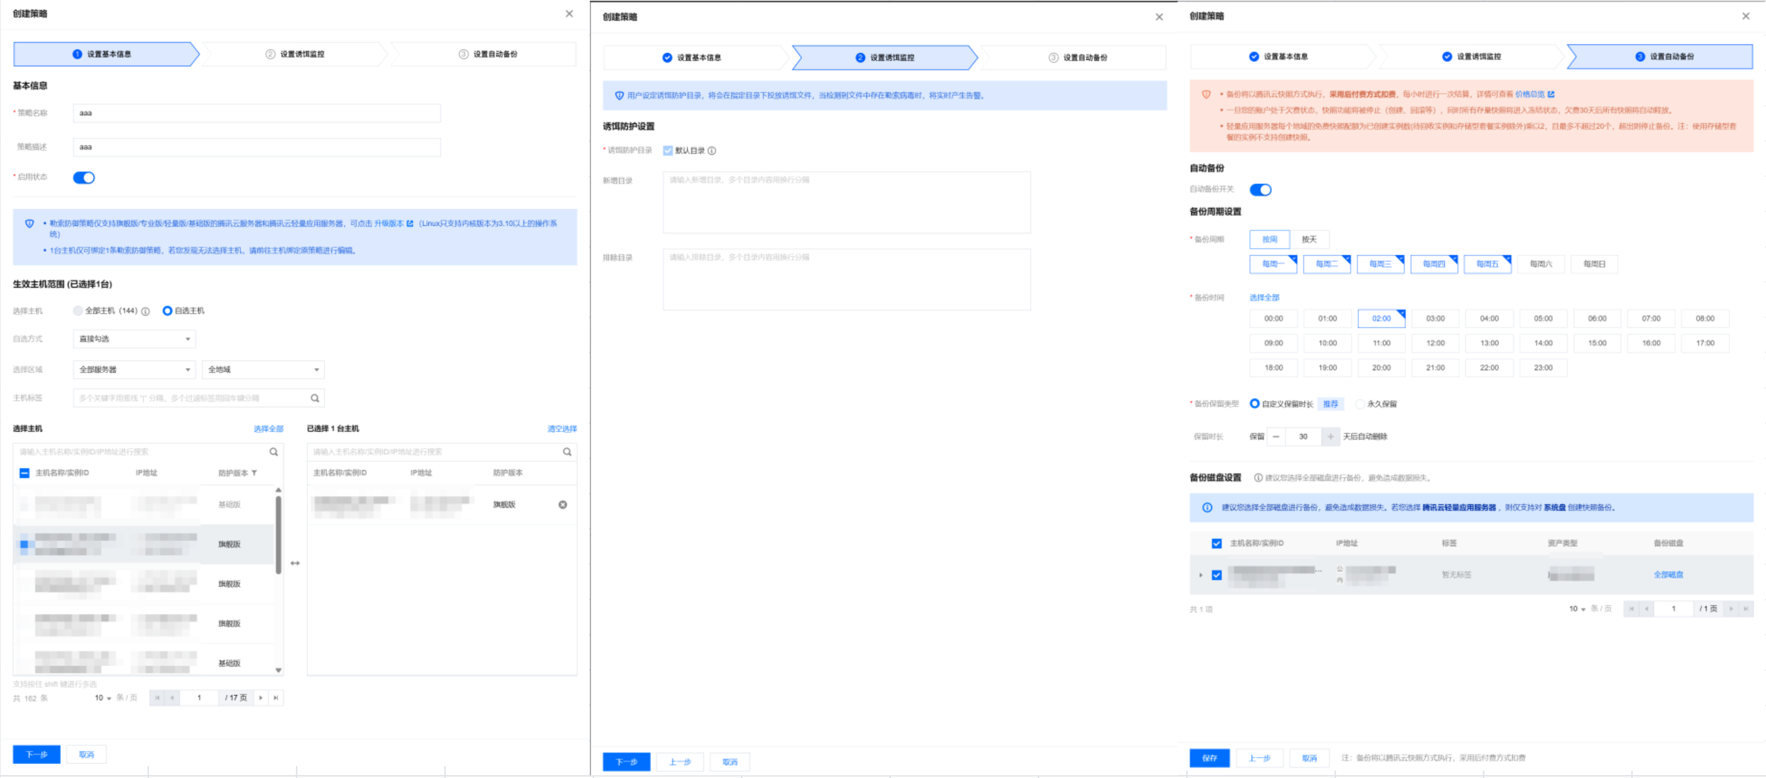Click the Save button

[1209, 757]
